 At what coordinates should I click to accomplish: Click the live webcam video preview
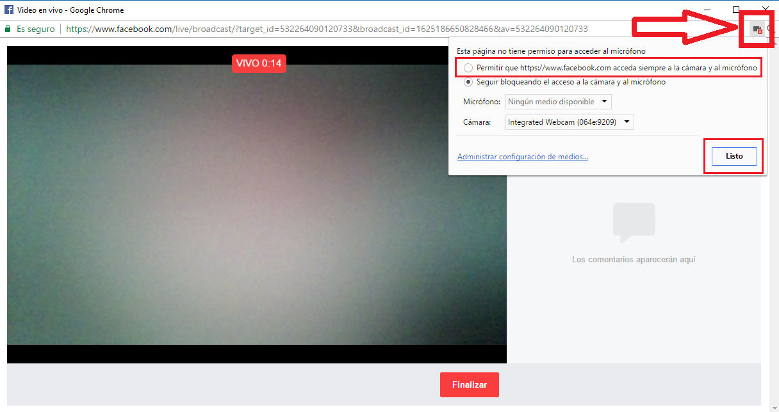tap(257, 205)
